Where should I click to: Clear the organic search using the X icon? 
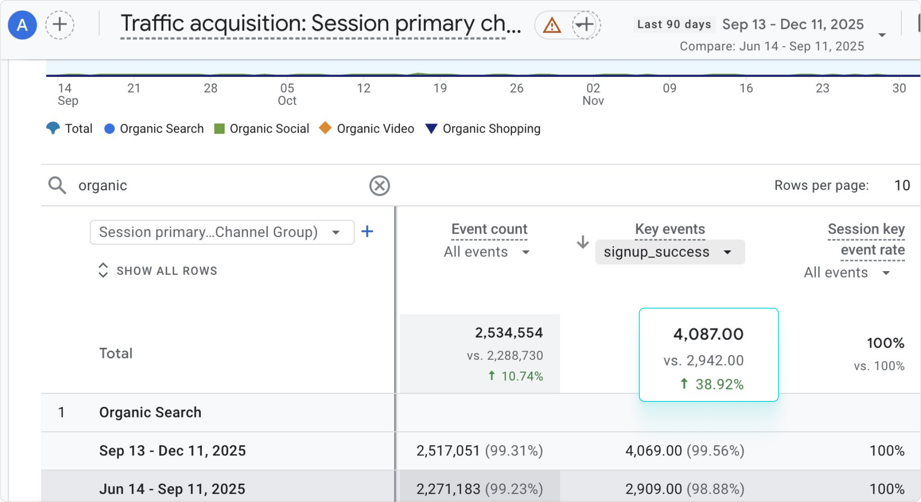tap(379, 186)
